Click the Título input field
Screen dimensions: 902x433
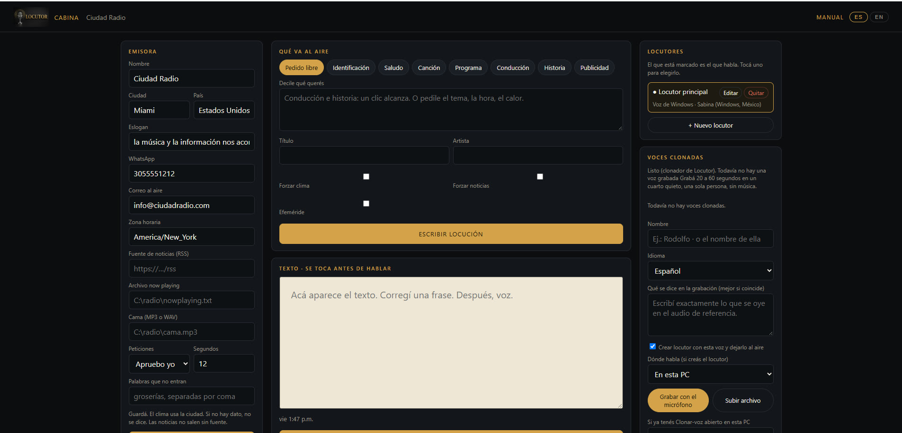(x=364, y=155)
